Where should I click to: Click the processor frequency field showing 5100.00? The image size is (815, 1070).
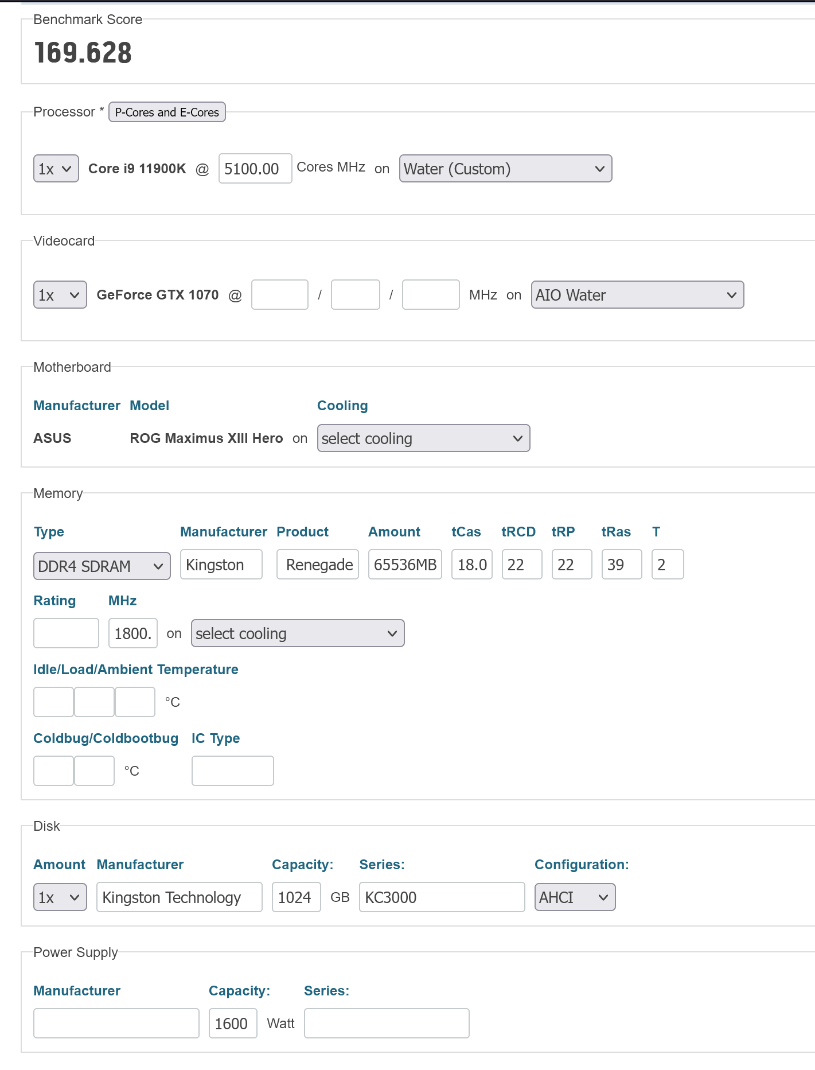[x=255, y=169]
